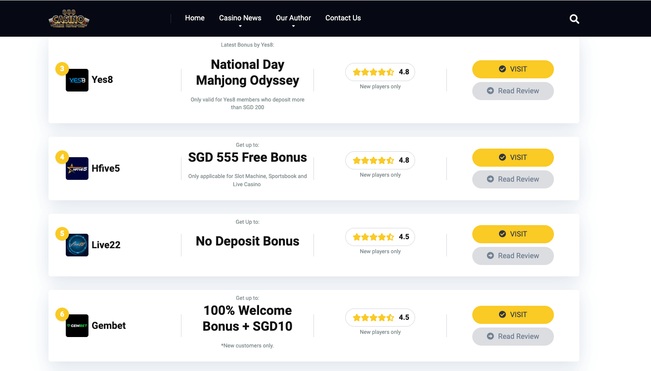Click the Gembet 4.5 star rating
The image size is (651, 371).
coord(380,318)
